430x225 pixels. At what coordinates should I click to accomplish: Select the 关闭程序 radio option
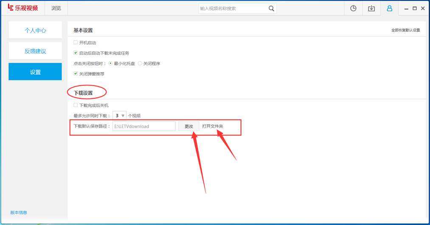pos(140,63)
